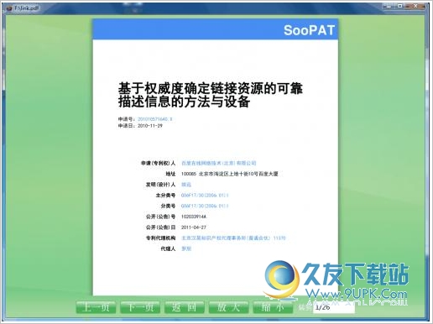Click the bold patent title heading
This screenshot has height=324, width=433.
[211, 95]
